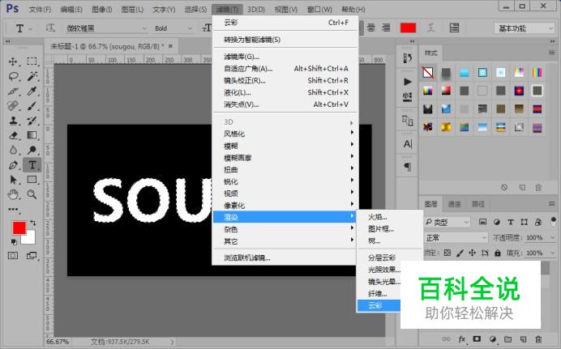The width and height of the screenshot is (561, 349).
Task: Switch to the Paths tab
Action: click(x=478, y=204)
